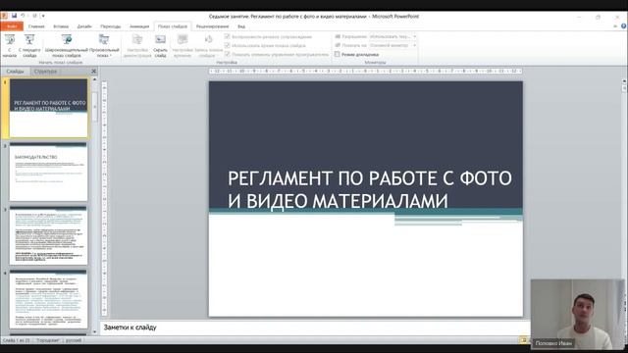Viewport: 628px width, 353px height.
Task: Click the Половко Иван webcam video thumbnail
Action: coord(578,314)
